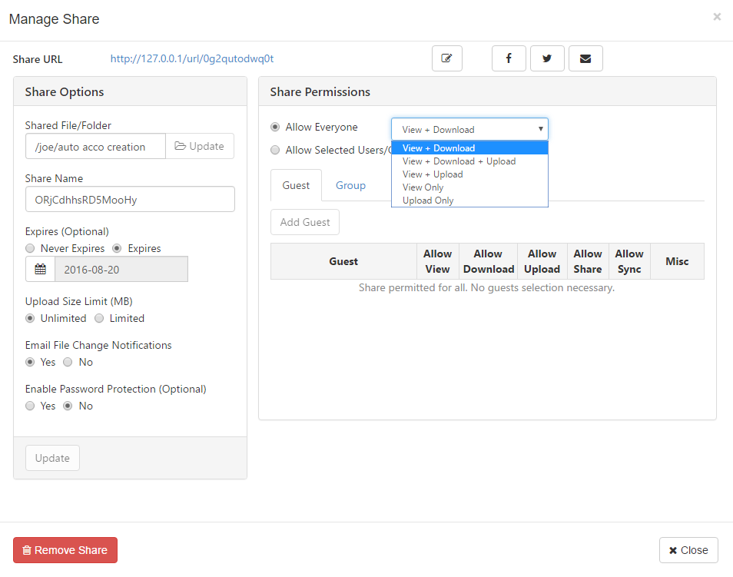Choose View Only option

[469, 187]
